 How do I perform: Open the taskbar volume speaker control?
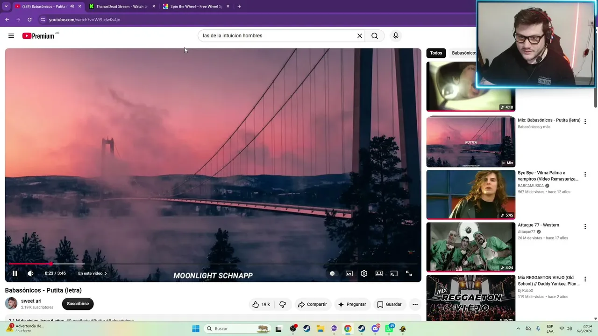570,329
